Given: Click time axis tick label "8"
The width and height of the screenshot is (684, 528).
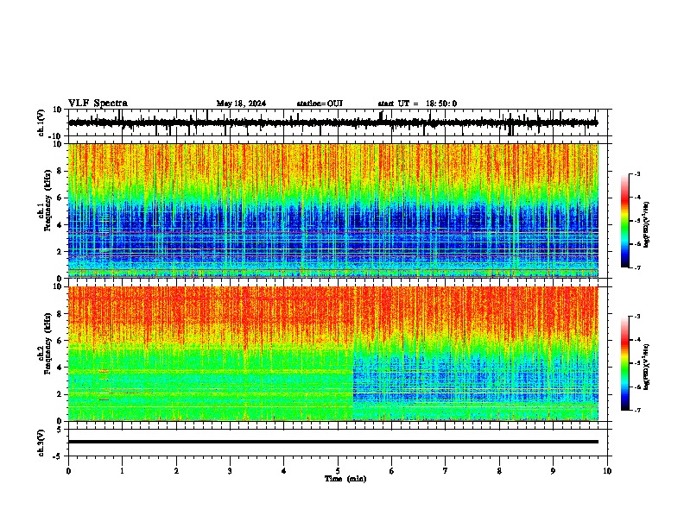Looking at the screenshot, I should [499, 471].
